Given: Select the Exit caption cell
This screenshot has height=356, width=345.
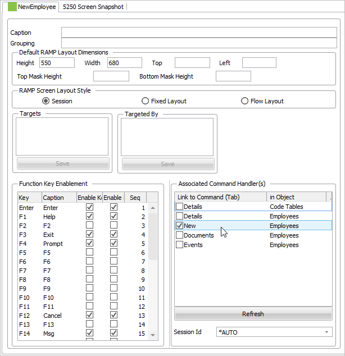Looking at the screenshot, I should tap(49, 235).
